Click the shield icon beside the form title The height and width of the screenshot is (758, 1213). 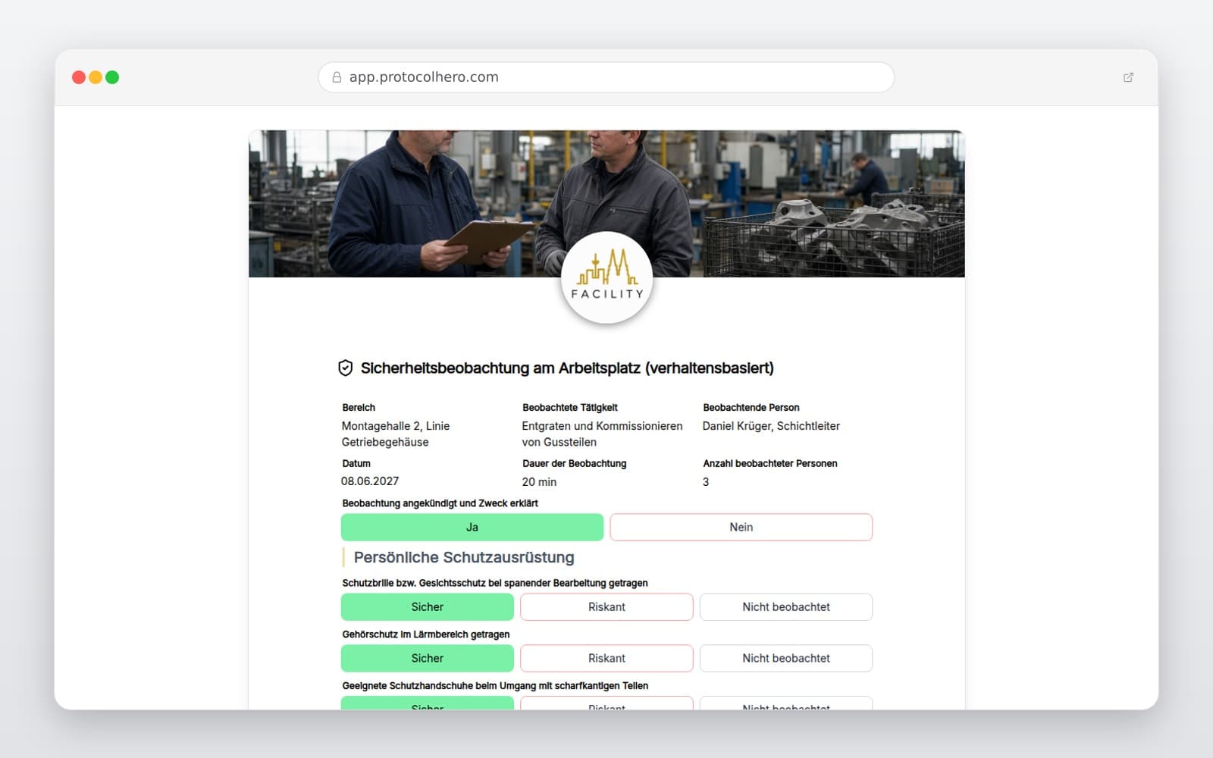pyautogui.click(x=345, y=368)
